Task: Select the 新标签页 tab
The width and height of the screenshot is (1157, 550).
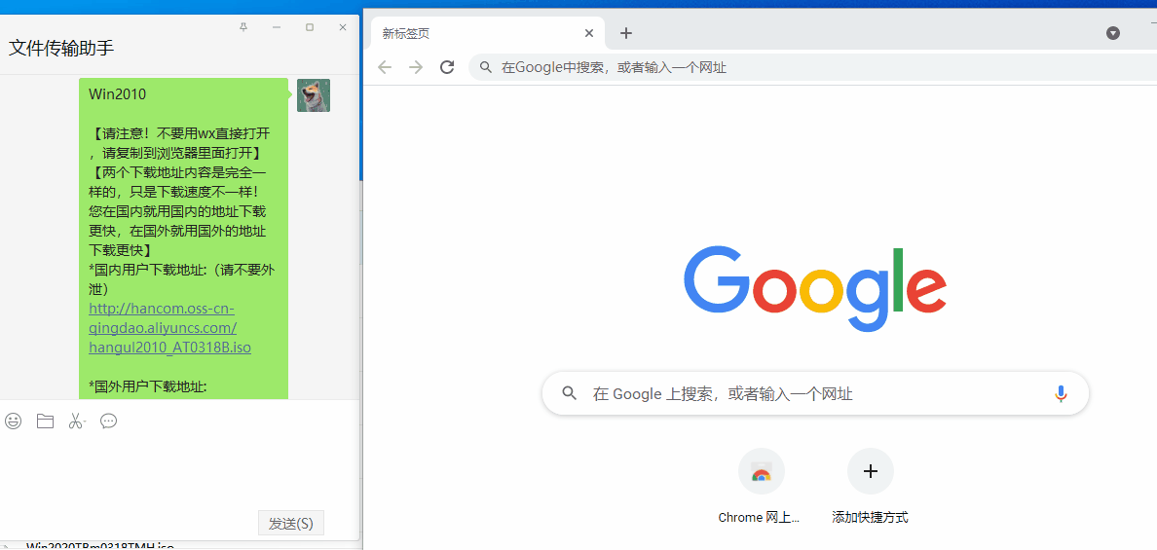Action: point(488,33)
